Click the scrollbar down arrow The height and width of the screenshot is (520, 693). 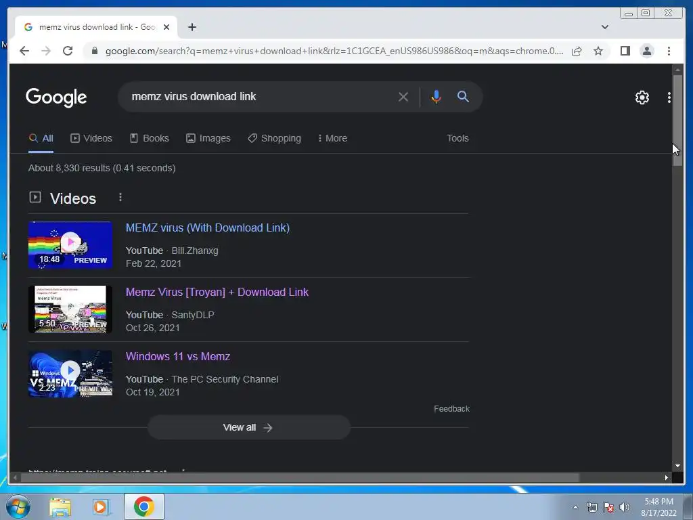tap(677, 466)
